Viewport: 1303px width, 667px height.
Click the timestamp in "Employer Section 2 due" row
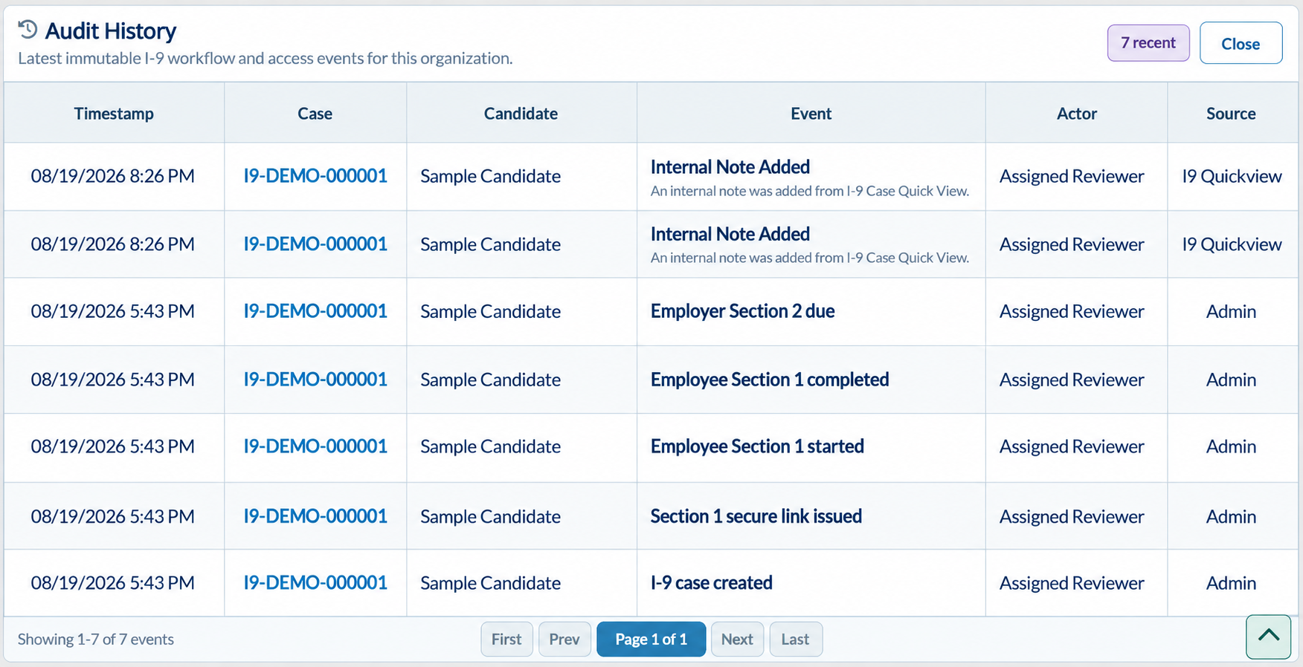pos(113,311)
